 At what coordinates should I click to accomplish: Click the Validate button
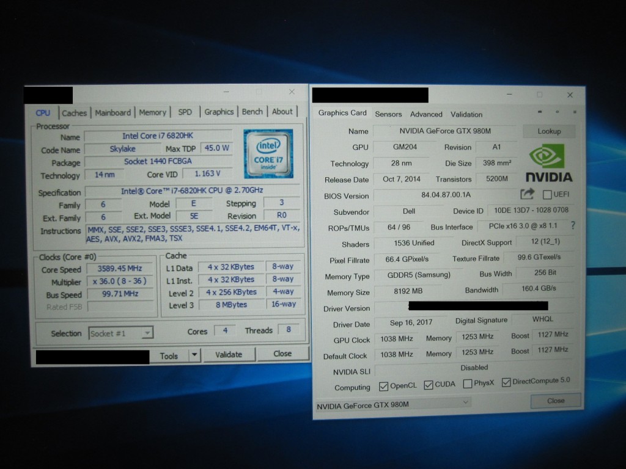click(229, 354)
